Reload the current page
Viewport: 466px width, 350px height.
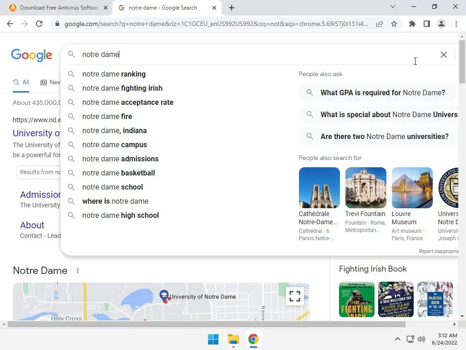coord(39,24)
